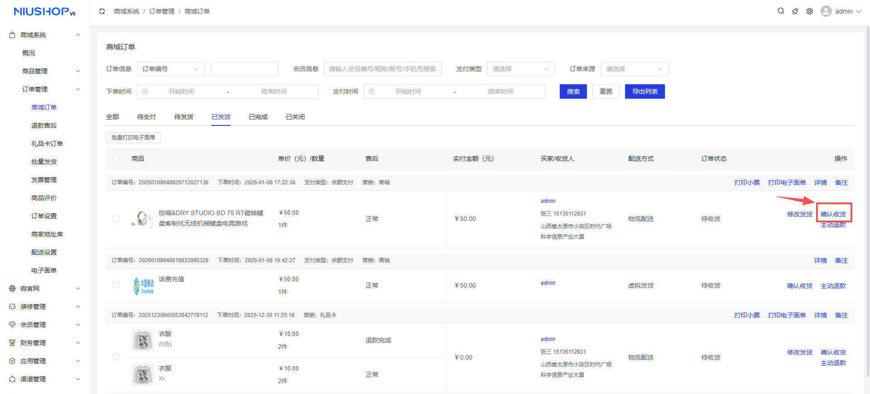Switch to the 已完成 tab
Screen dimensions: 870x394
coord(258,117)
